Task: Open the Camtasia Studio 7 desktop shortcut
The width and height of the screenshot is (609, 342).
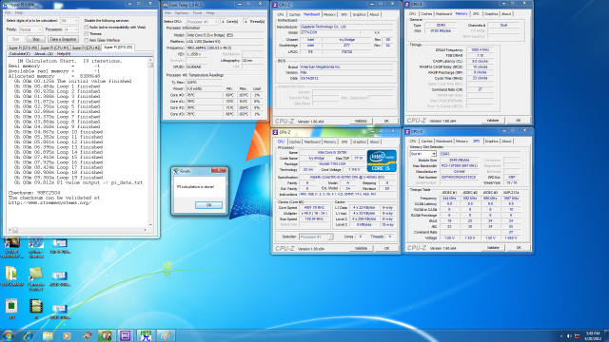Action: [x=36, y=278]
